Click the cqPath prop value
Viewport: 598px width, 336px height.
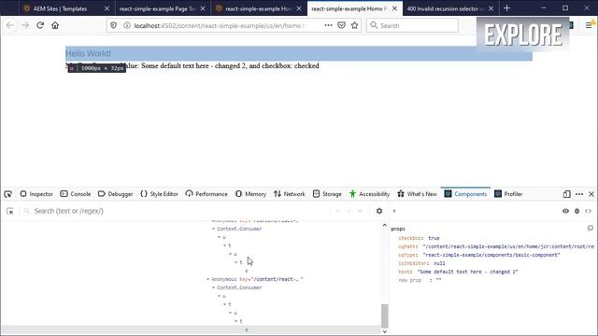coord(508,246)
